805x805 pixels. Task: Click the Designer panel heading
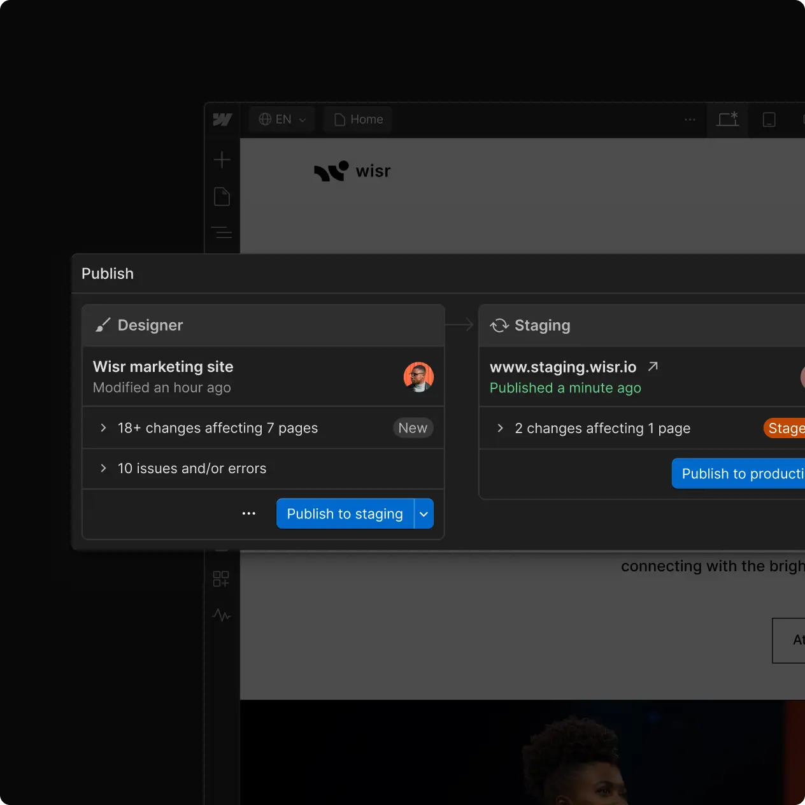(150, 325)
